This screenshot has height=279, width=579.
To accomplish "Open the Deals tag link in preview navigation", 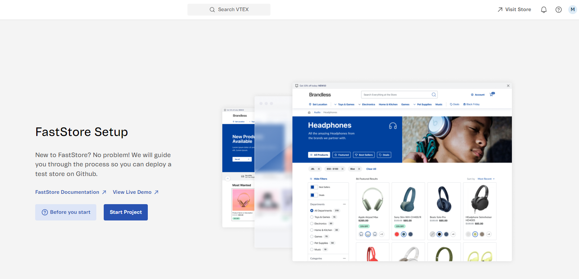I will (455, 104).
